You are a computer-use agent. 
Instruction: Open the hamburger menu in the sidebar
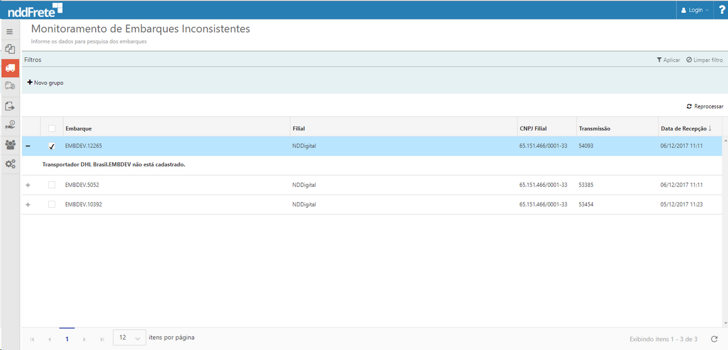click(x=10, y=31)
